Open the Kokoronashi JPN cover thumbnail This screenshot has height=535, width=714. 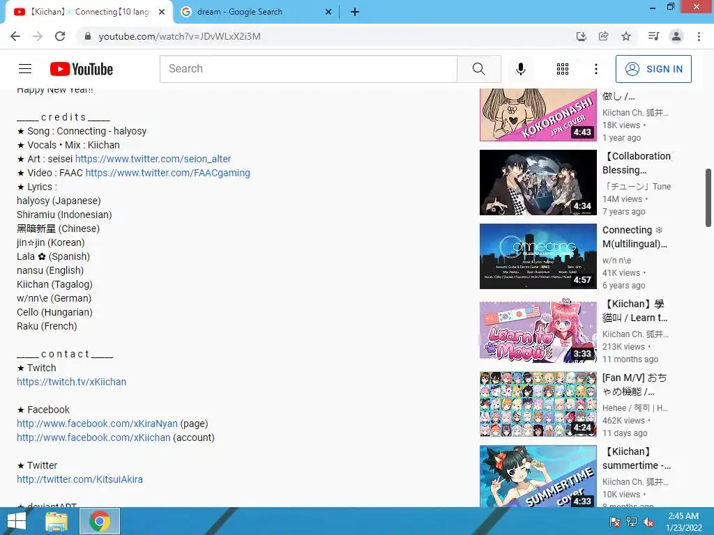coord(538,115)
